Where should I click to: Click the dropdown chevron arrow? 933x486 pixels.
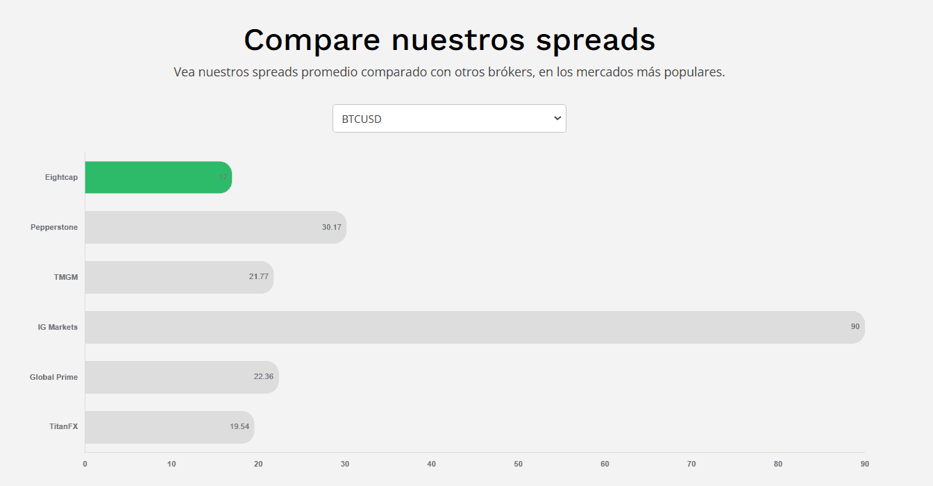557,119
